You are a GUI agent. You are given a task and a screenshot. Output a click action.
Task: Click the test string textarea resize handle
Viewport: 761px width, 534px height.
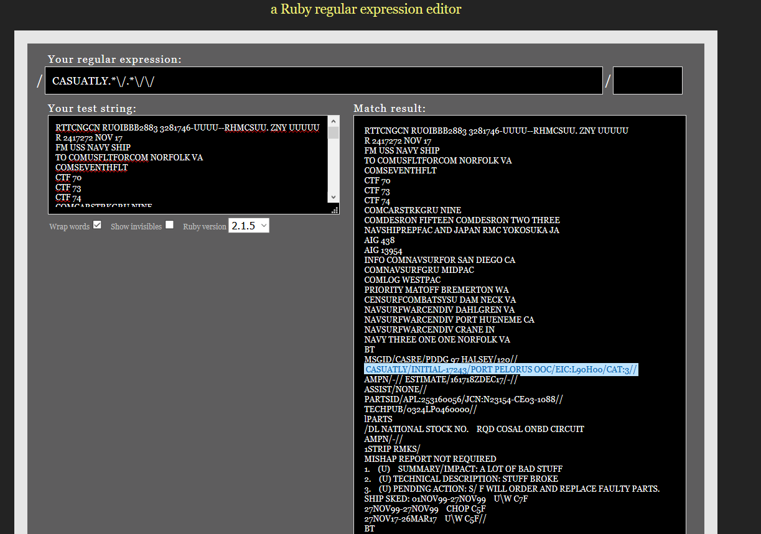334,209
